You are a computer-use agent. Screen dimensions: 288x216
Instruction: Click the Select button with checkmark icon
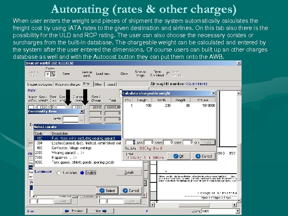click(x=107, y=190)
